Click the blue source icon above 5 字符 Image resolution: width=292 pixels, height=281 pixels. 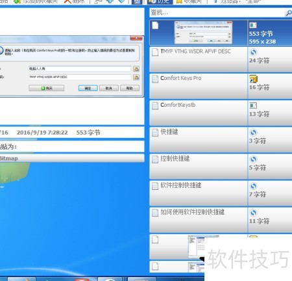[x=253, y=159]
